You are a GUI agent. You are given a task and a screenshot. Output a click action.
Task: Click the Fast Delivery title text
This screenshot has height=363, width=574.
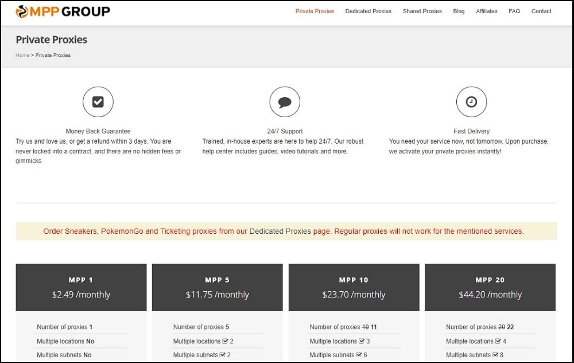471,131
